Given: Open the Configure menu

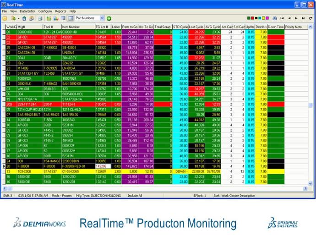Looking at the screenshot, I should click(x=45, y=11).
